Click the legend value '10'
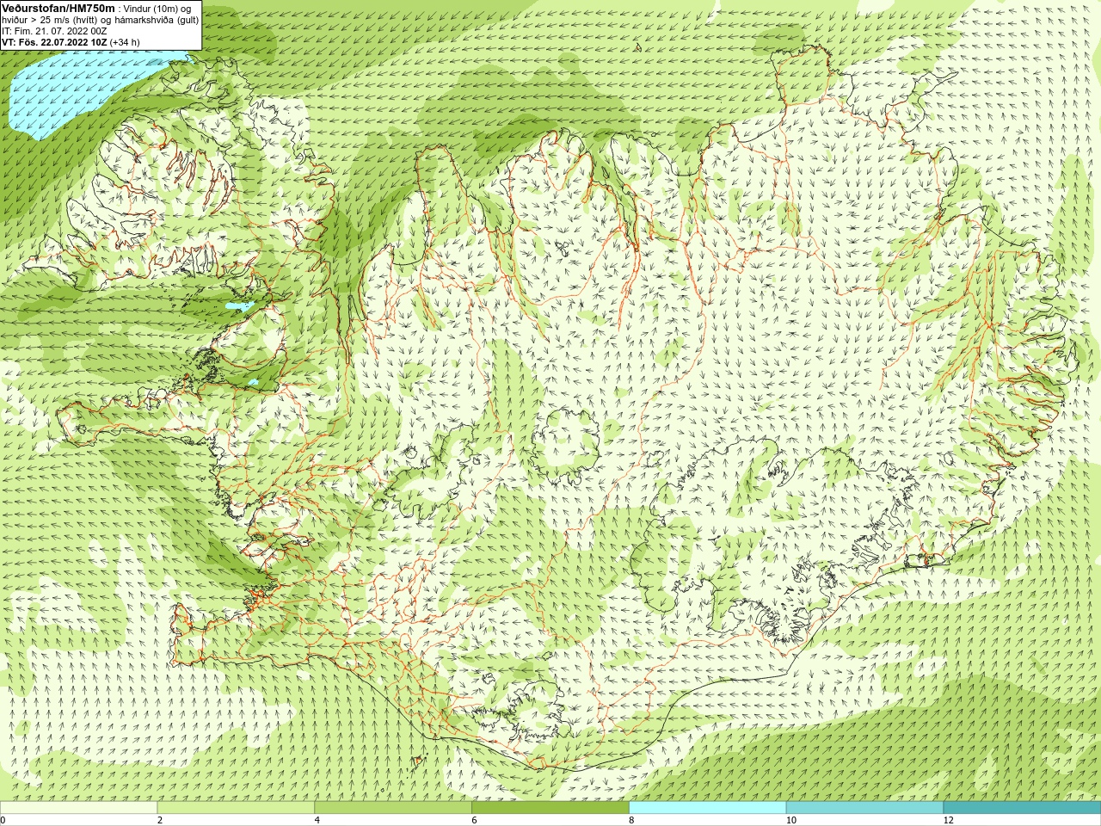Viewport: 1101px width, 826px height. pyautogui.click(x=790, y=820)
